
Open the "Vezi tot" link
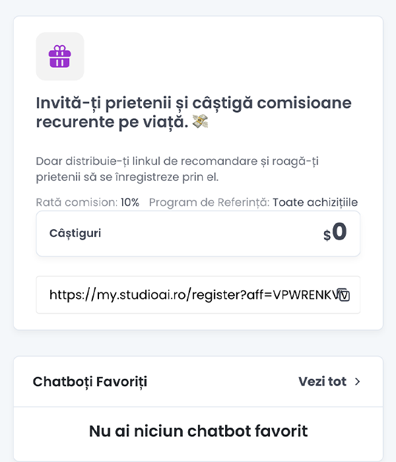coord(322,381)
